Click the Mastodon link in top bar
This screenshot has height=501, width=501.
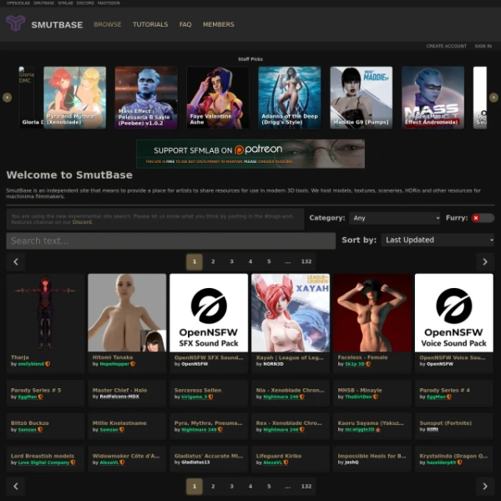coord(109,3)
